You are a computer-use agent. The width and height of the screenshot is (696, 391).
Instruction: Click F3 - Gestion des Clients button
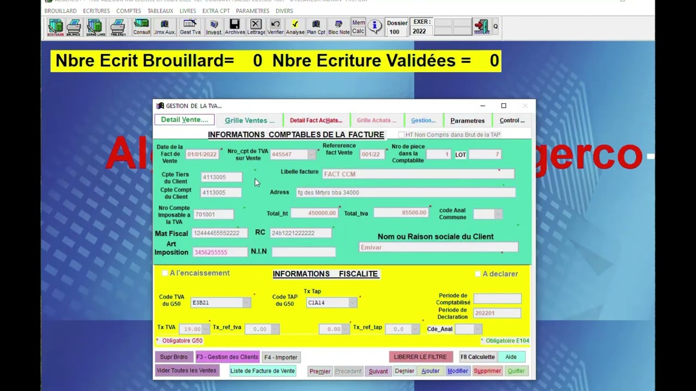coord(227,357)
